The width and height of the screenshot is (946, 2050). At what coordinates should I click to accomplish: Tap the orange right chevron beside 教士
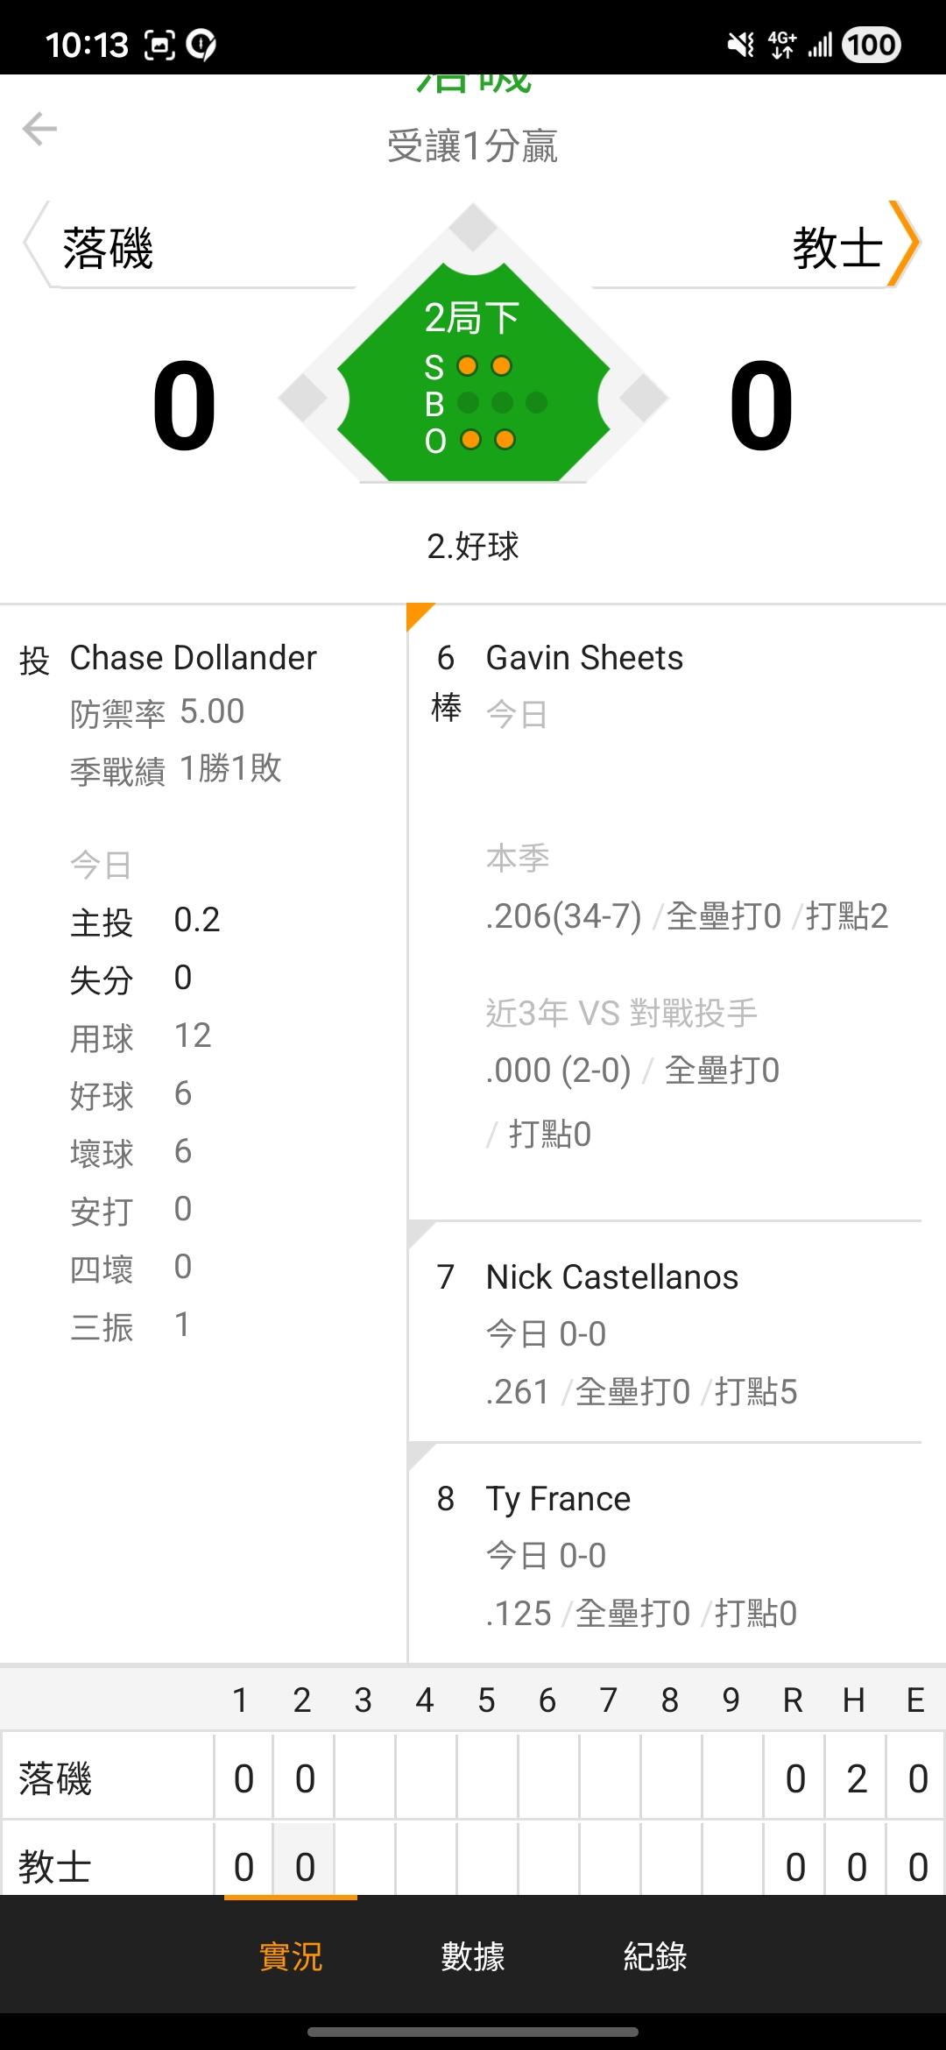[x=904, y=244]
